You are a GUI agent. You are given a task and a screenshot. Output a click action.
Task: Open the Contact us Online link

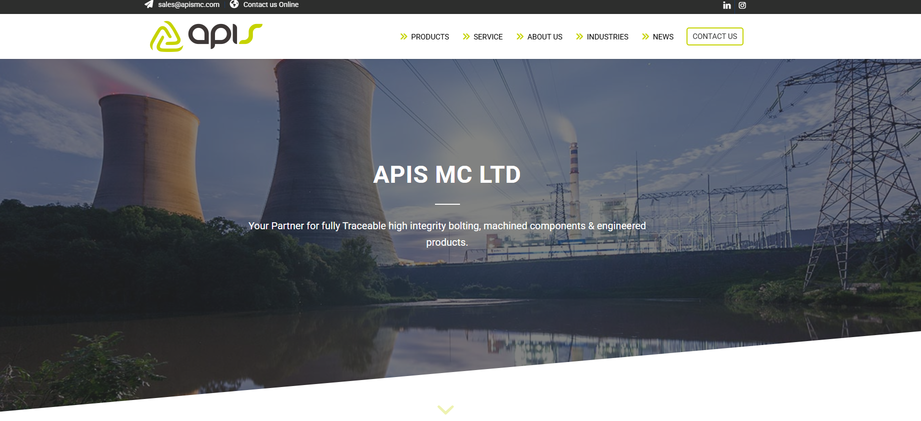(x=270, y=4)
